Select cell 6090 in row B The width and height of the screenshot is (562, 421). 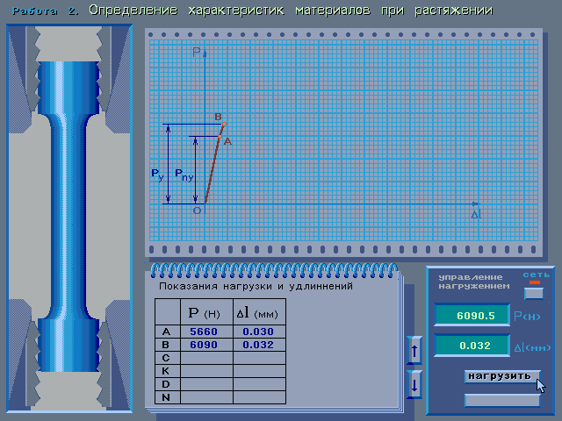[x=207, y=345]
